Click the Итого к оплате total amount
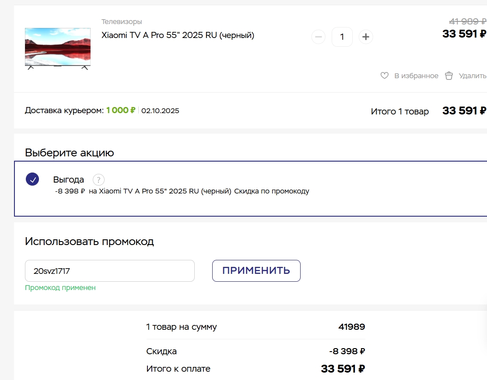Image resolution: width=487 pixels, height=380 pixels. pos(343,369)
